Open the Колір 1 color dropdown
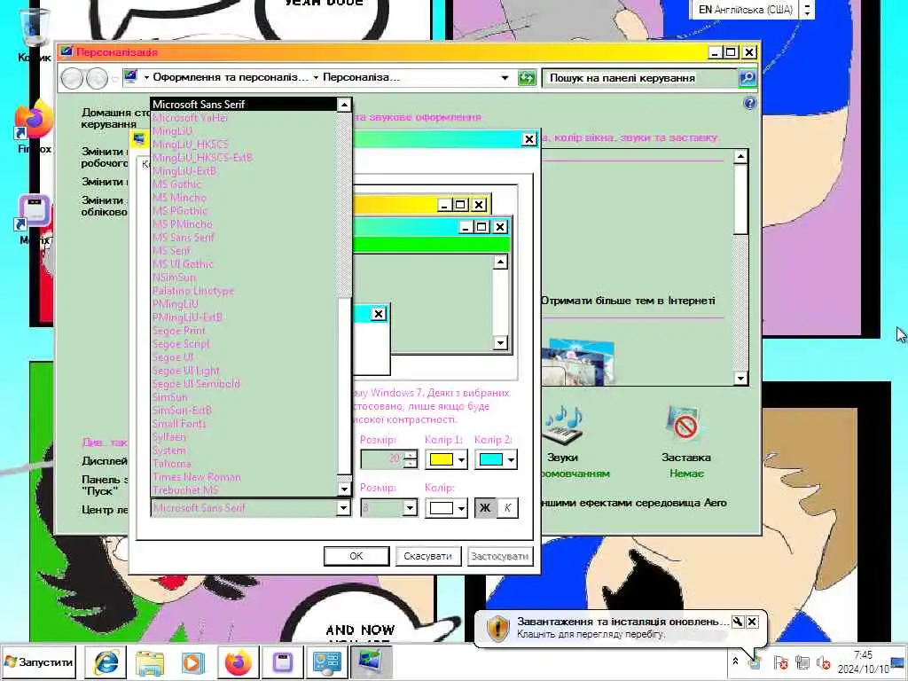Screen dimensions: 908x681 point(447,460)
